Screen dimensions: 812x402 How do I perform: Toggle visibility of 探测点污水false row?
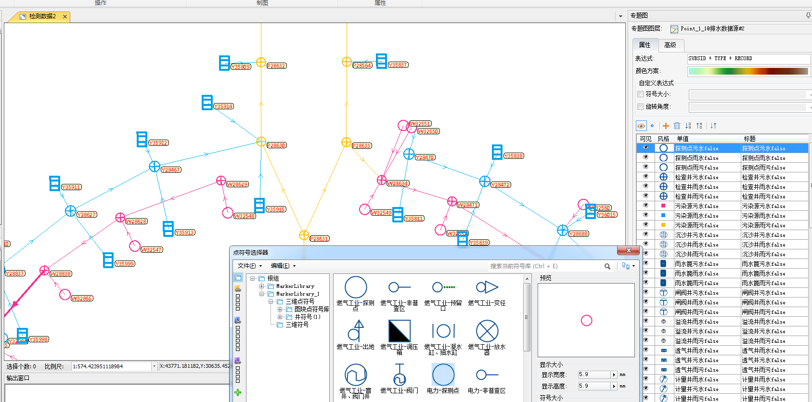click(x=645, y=148)
